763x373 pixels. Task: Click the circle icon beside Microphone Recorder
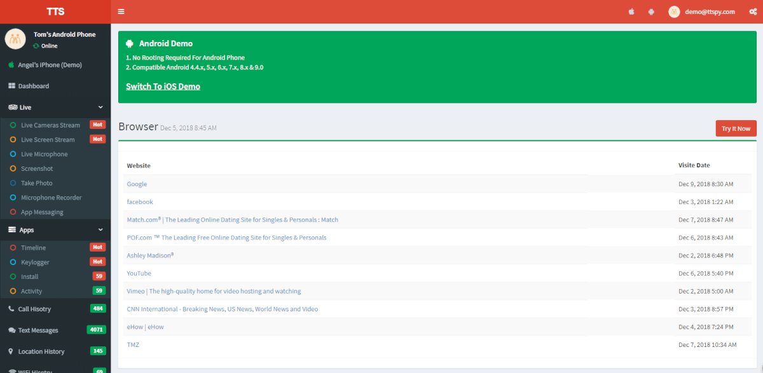(13, 198)
